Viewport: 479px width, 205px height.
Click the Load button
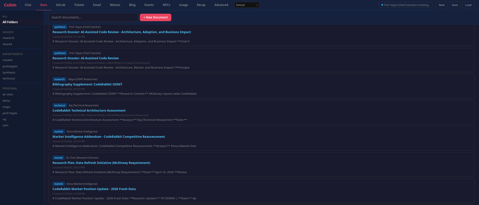point(468,5)
